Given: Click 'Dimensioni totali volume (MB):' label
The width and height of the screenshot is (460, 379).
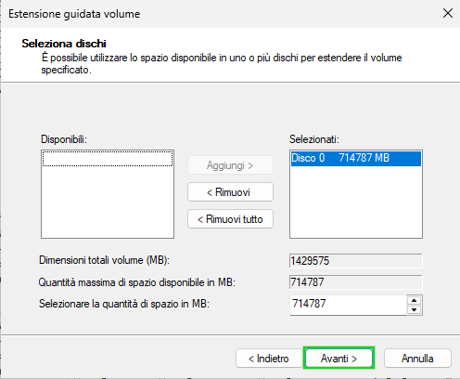Looking at the screenshot, I should (104, 260).
